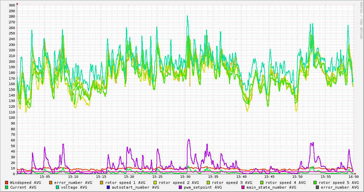Image resolution: width=364 pixels, height=192 pixels.
Task: Click the 15:35 time axis label
Action: pyautogui.click(x=213, y=177)
